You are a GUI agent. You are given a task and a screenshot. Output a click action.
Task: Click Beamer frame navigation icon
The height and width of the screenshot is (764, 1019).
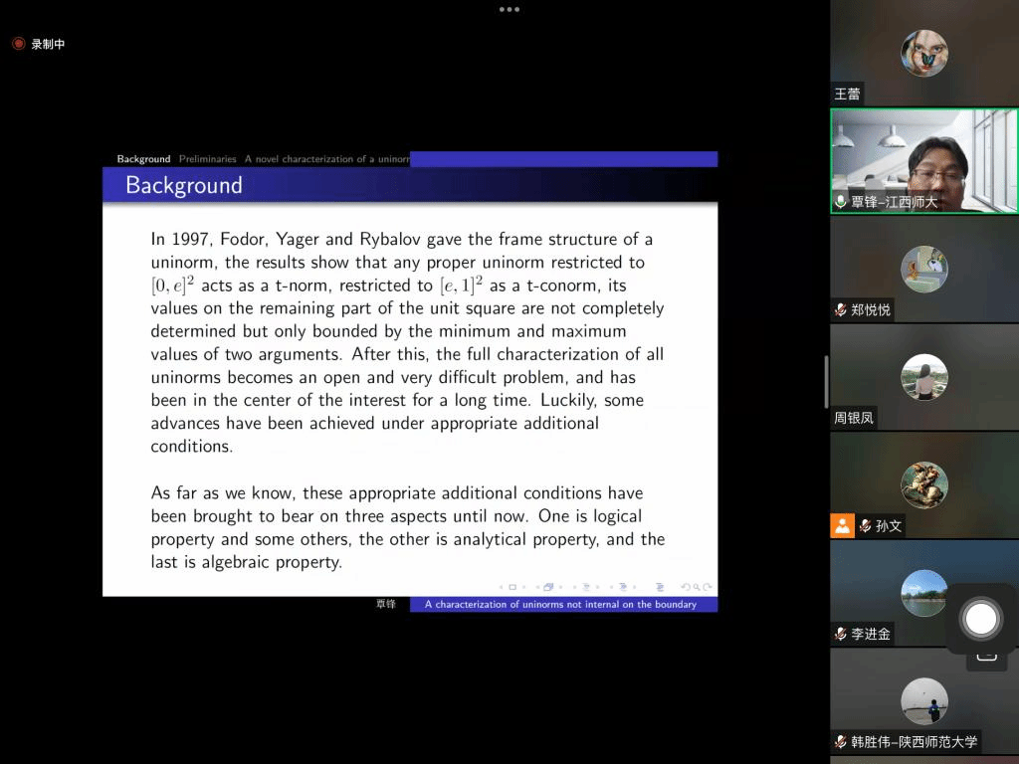(548, 587)
